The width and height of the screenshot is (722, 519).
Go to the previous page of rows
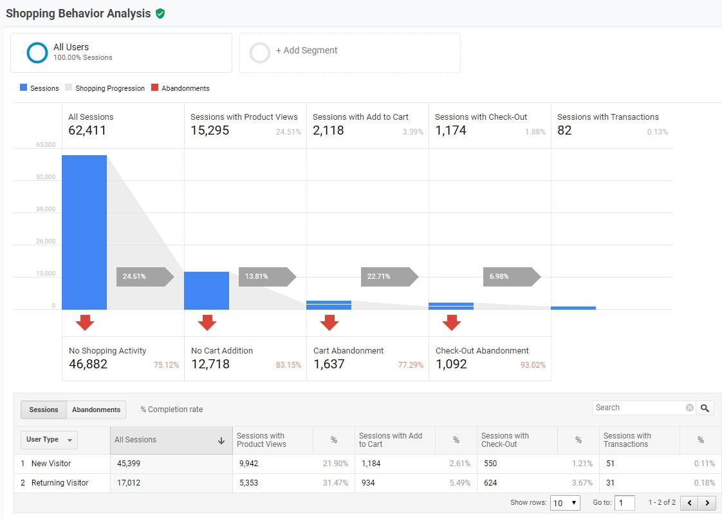click(x=689, y=503)
